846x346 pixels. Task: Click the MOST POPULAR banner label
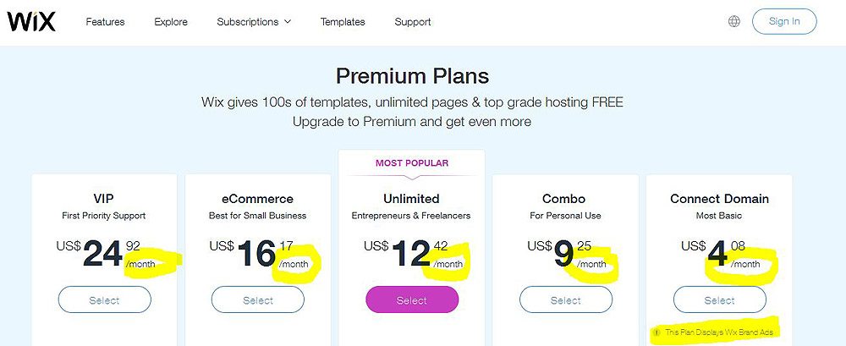click(x=412, y=163)
